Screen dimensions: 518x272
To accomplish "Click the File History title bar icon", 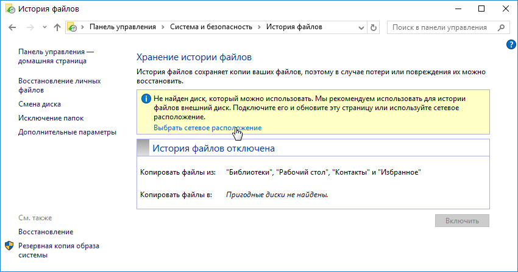I will point(10,9).
